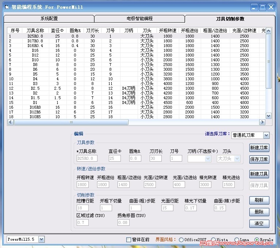The width and height of the screenshot is (280, 248).
Task: Select the D8 tool row
Action: [137, 65]
